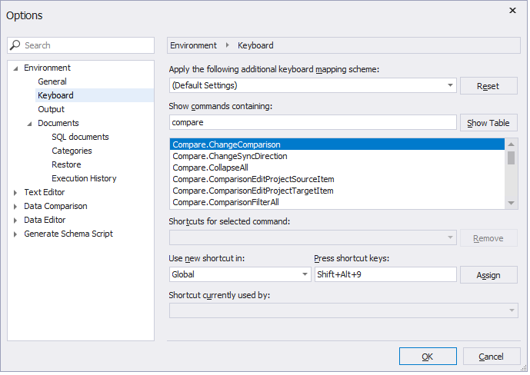Open SQL documents settings

pyautogui.click(x=80, y=137)
